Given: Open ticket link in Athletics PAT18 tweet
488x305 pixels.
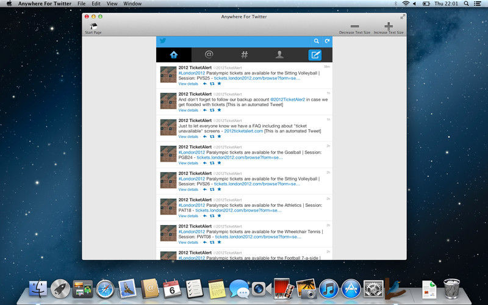Looking at the screenshot, I should click(x=239, y=210).
